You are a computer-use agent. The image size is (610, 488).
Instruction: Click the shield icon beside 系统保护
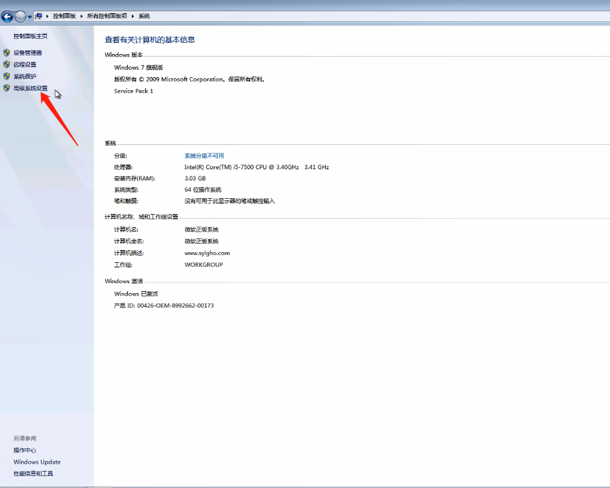pyautogui.click(x=7, y=76)
